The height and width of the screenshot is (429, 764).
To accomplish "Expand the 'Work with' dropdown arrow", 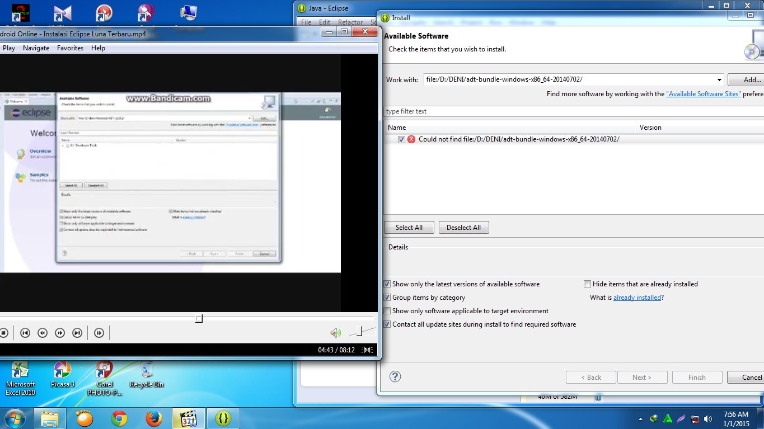I will (719, 80).
